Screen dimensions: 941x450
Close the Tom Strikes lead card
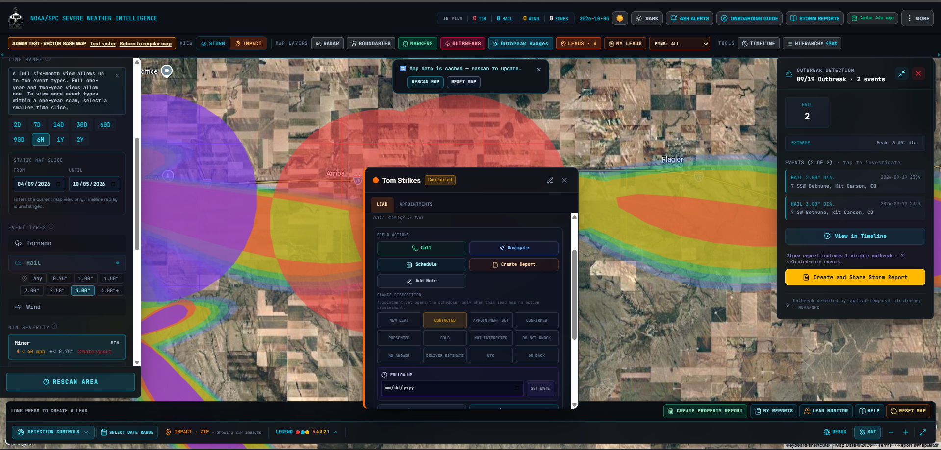[x=564, y=180]
